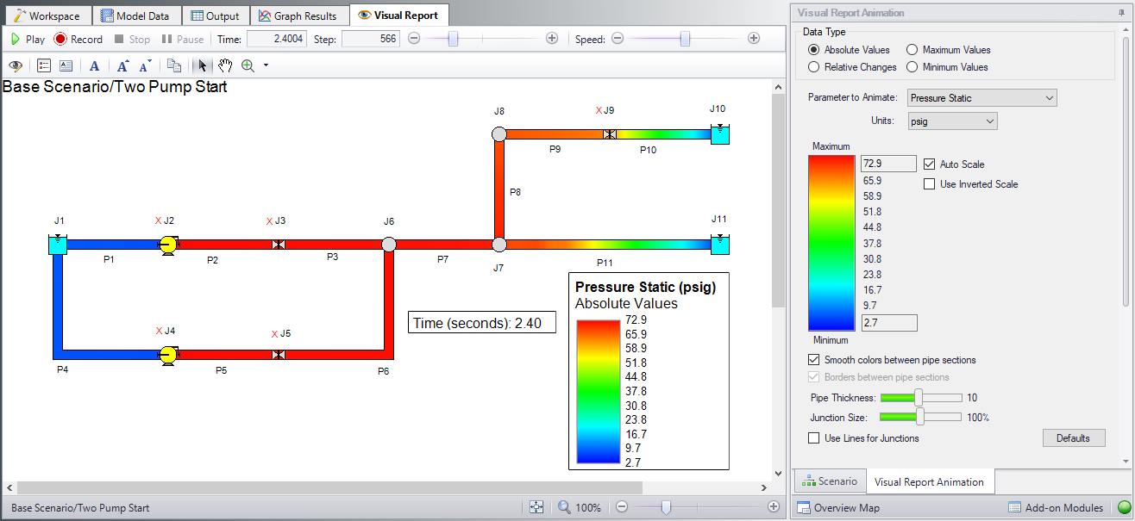This screenshot has height=521, width=1135.
Task: Click the display options icon on the toolbar
Action: click(x=43, y=65)
